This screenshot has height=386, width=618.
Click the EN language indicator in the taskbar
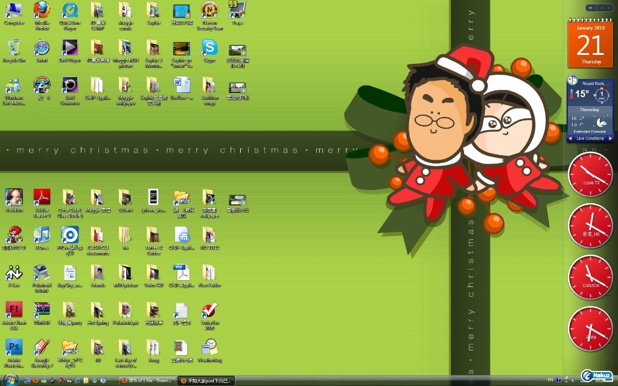click(x=549, y=380)
